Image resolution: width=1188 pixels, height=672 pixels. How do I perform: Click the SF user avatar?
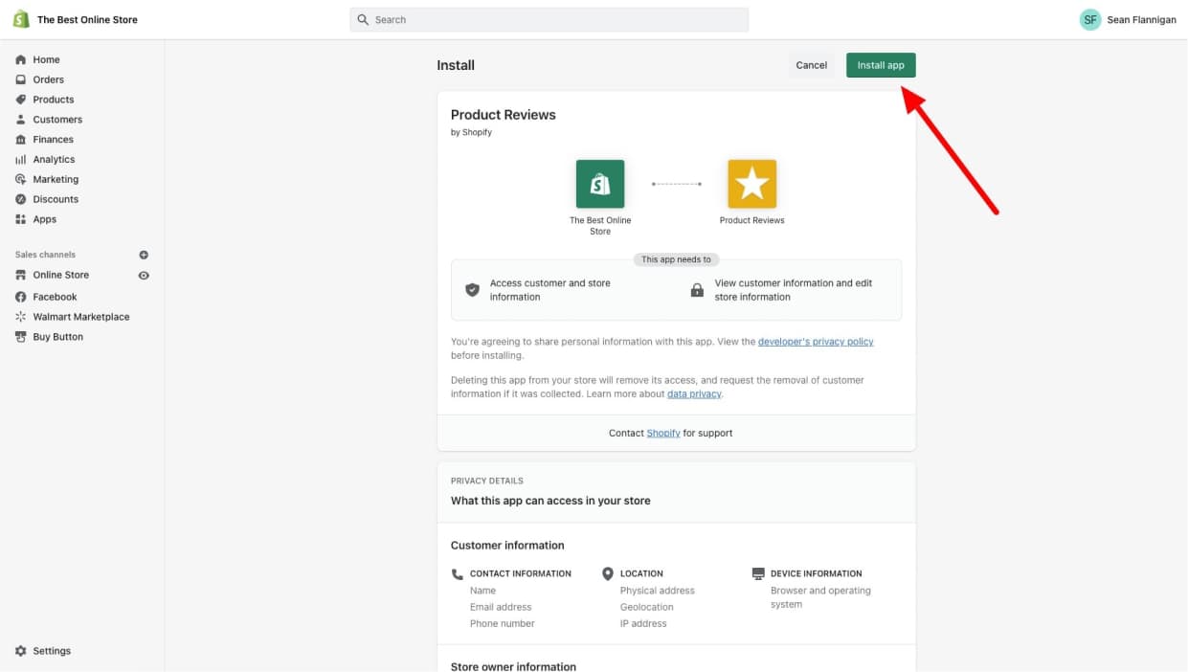1090,19
